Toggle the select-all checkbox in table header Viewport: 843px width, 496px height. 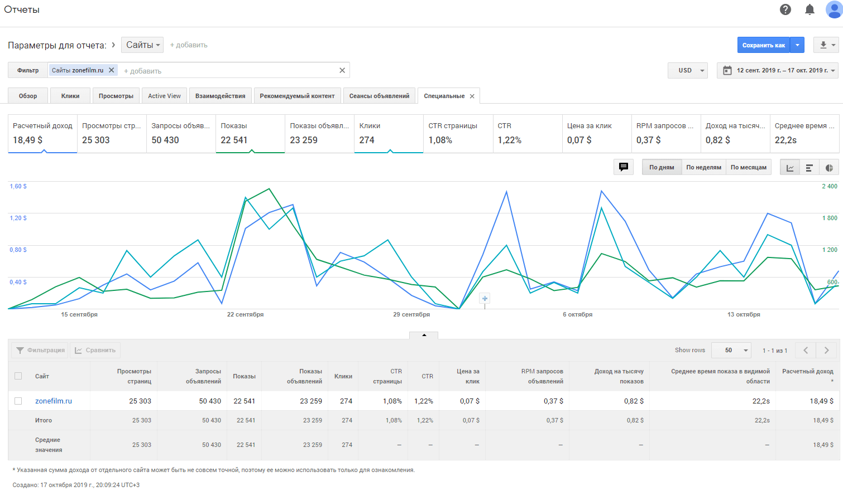coord(18,376)
